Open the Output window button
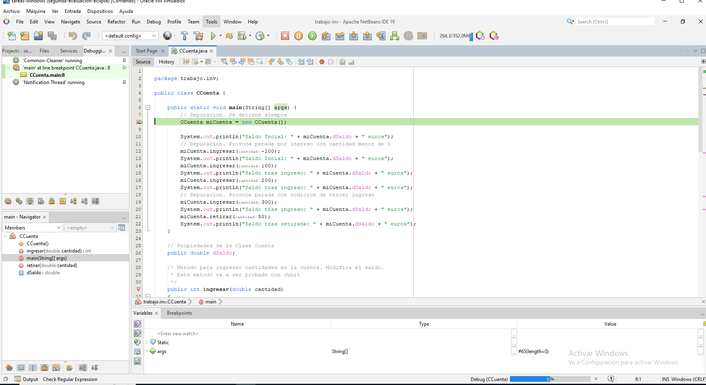 tap(27, 379)
